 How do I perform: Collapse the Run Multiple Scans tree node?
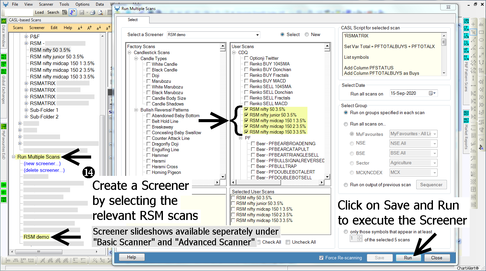pyautogui.click(x=13, y=157)
